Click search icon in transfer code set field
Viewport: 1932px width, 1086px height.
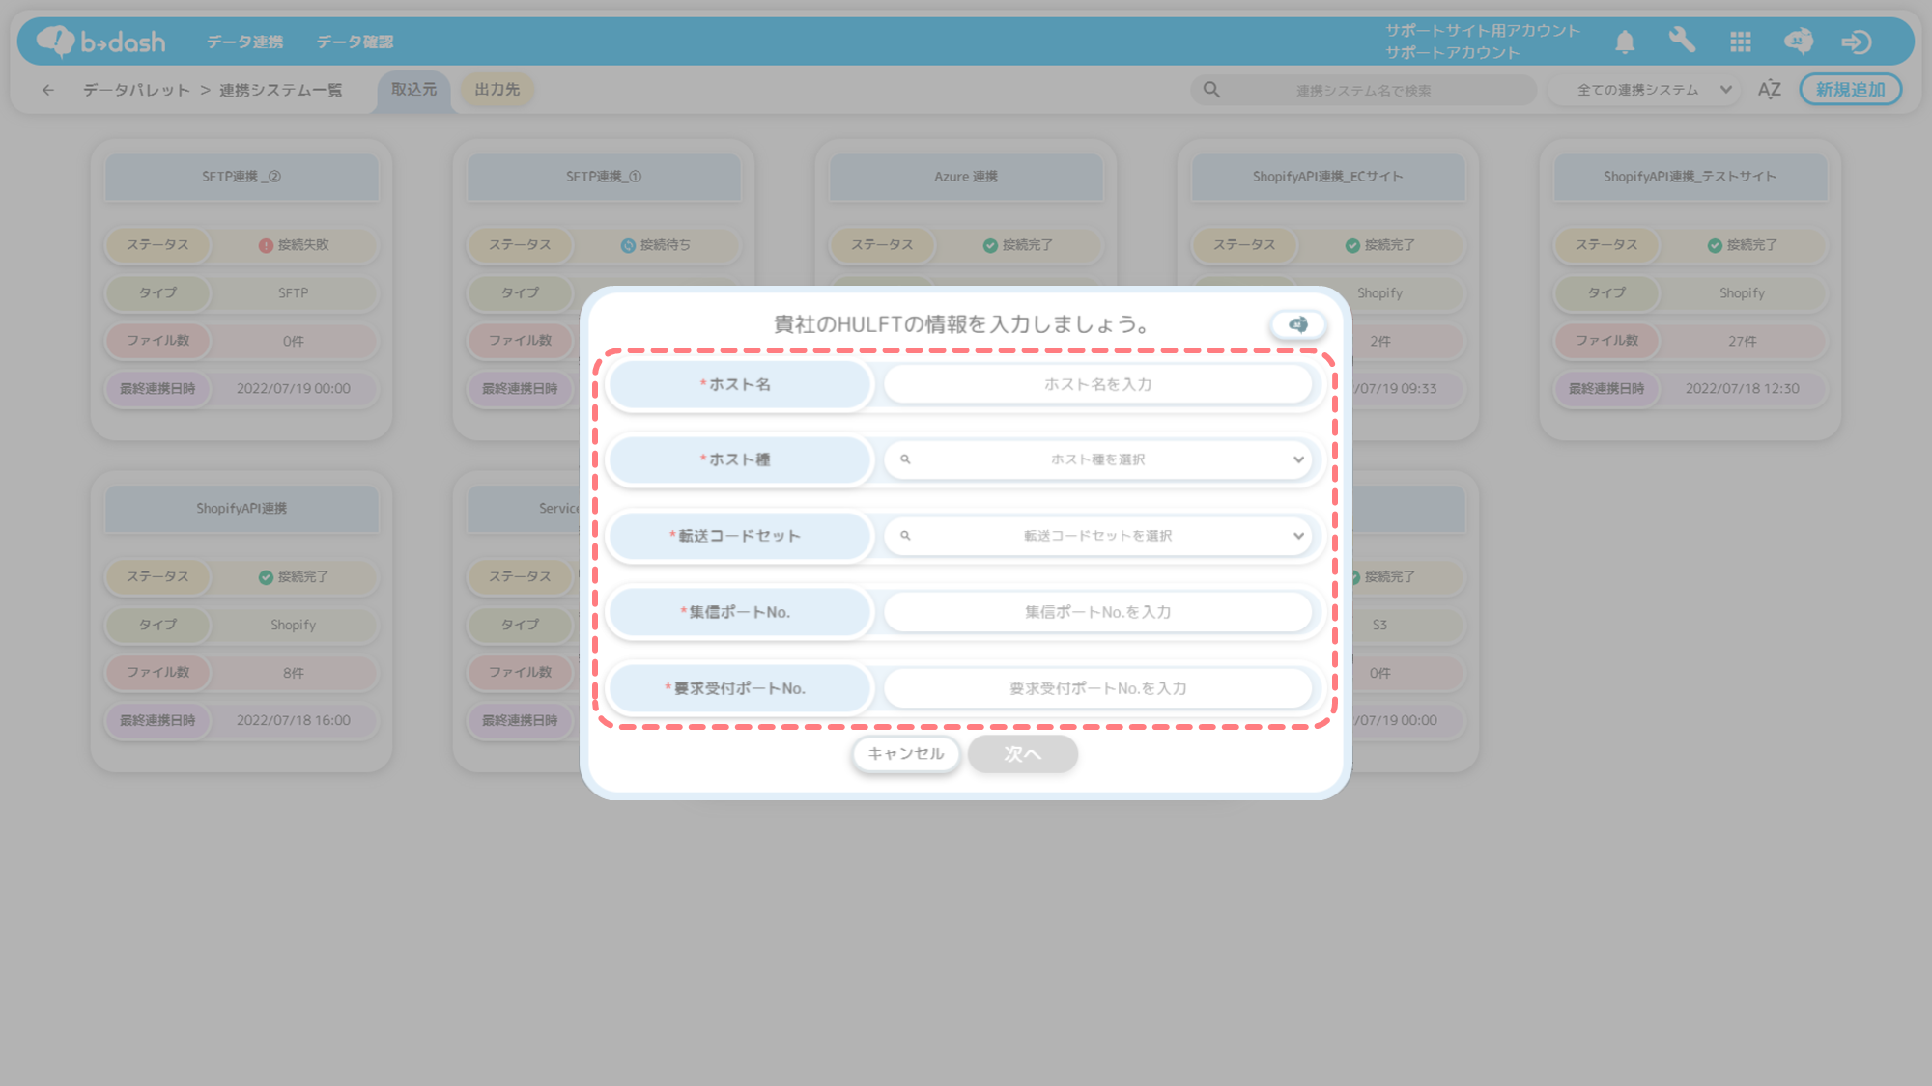tap(905, 536)
